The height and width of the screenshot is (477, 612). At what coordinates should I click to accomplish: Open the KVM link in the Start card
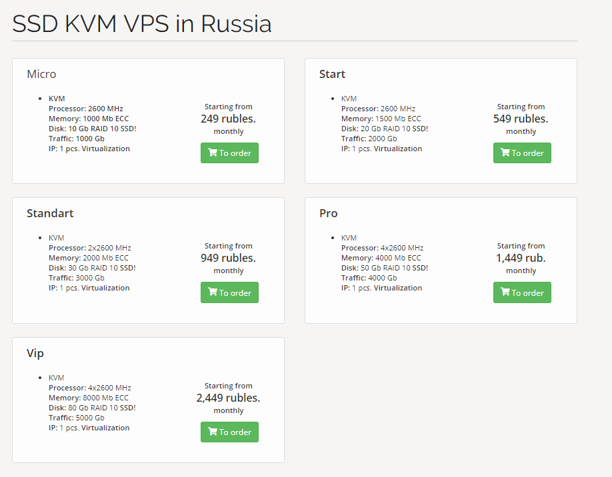coord(349,99)
